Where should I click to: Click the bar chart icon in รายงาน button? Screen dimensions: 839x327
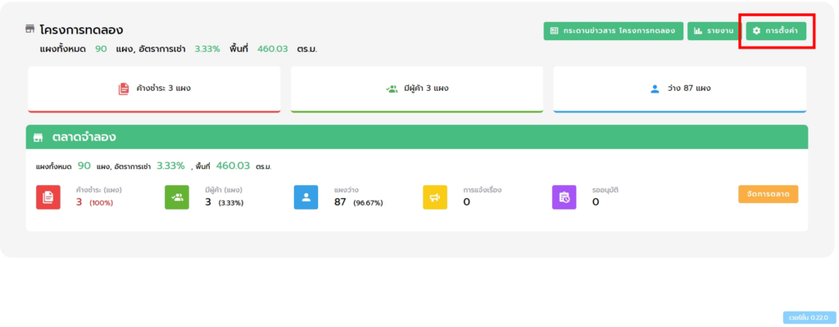coord(698,31)
